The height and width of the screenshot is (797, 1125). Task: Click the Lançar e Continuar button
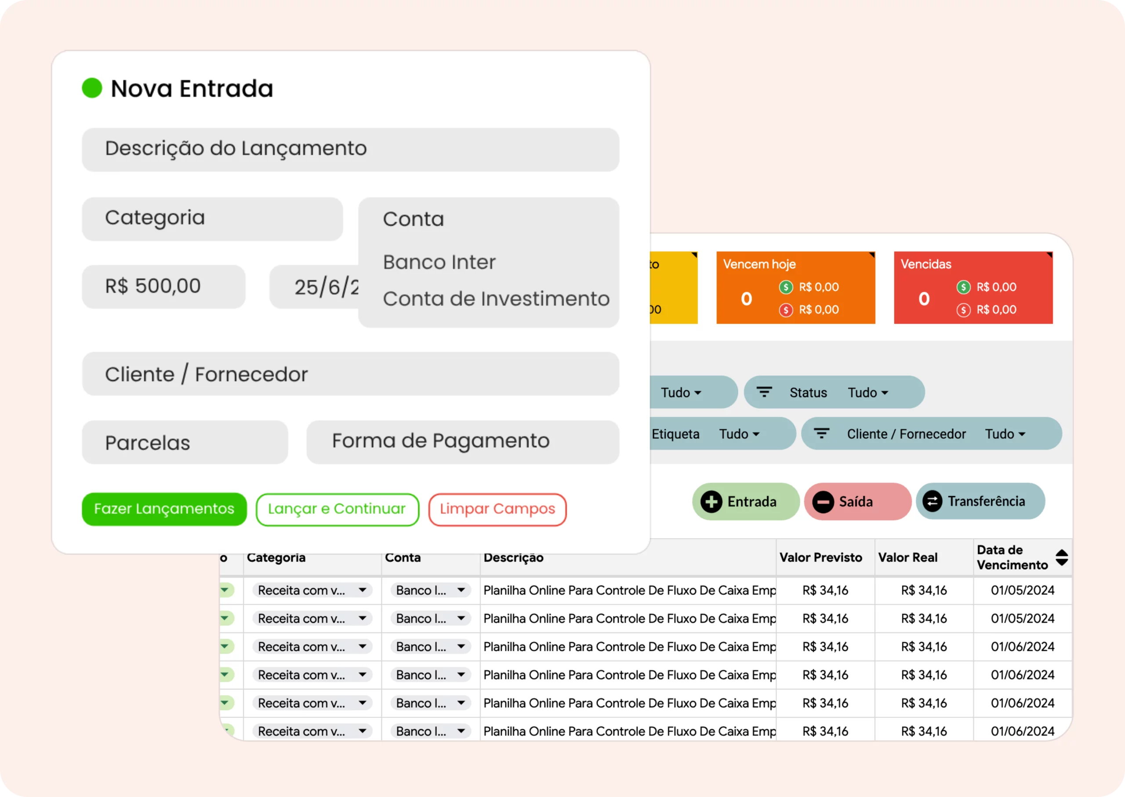(x=337, y=509)
